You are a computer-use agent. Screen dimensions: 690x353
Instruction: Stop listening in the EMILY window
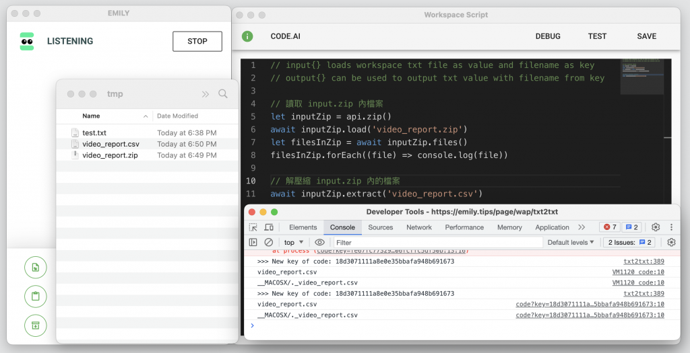tap(197, 41)
